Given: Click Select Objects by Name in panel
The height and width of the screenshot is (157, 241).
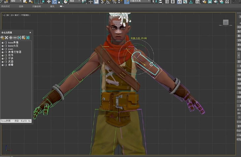Looking at the screenshot, I should pyautogui.click(x=23, y=38).
